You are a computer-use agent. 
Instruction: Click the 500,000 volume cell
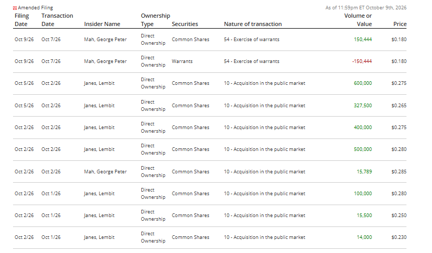pyautogui.click(x=363, y=149)
